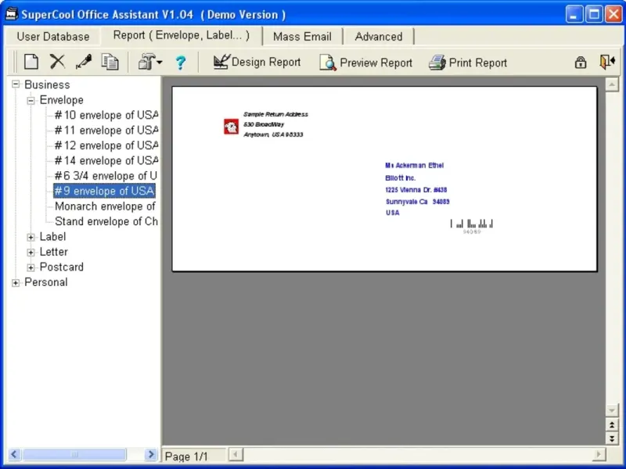Select #12 envelope of USA
This screenshot has width=626, height=469.
106,145
